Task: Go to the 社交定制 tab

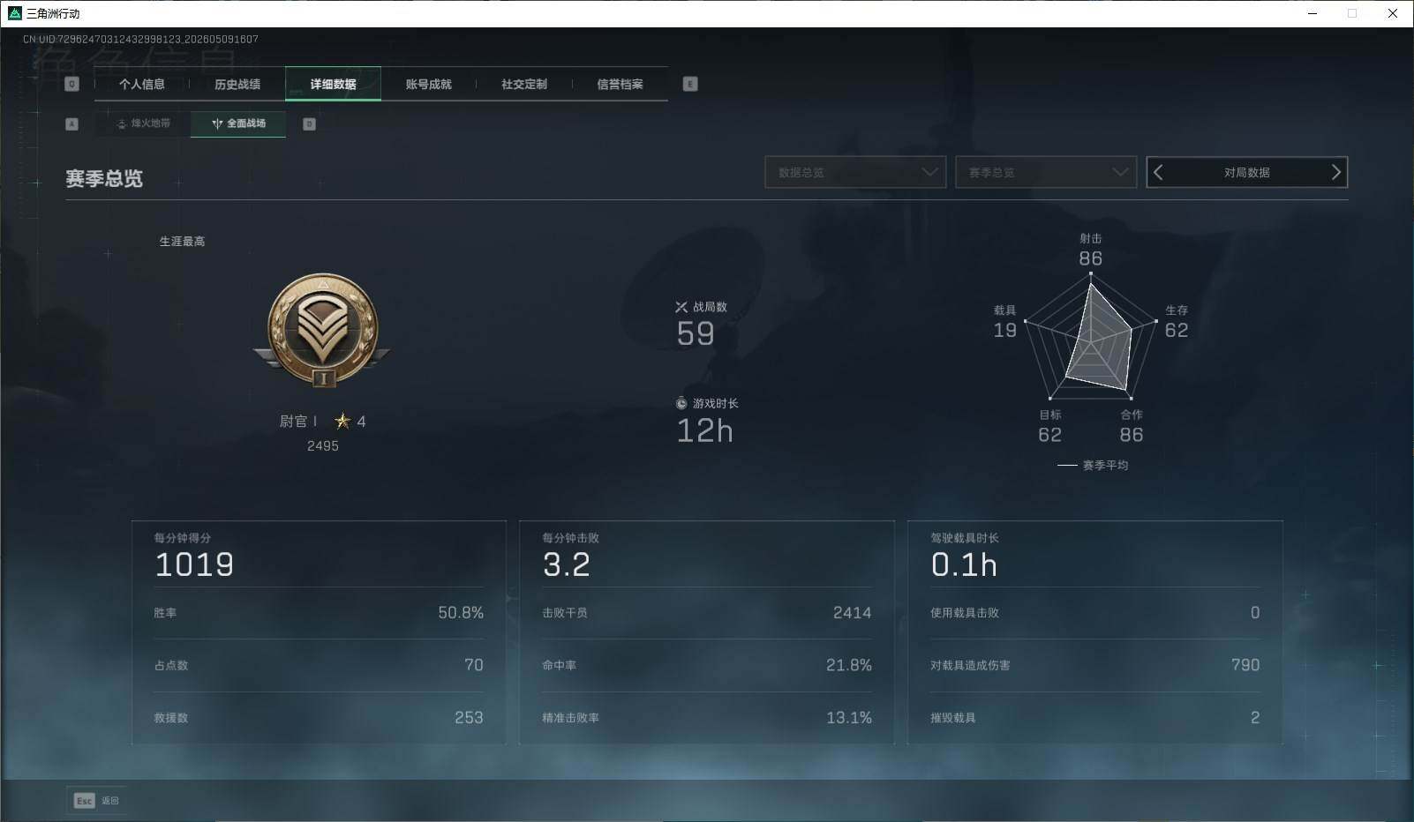Action: pos(523,85)
